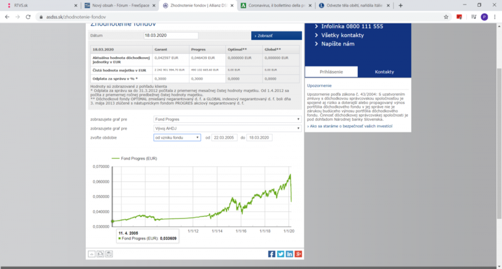Switch to the Prihlásenie tab

(331, 71)
